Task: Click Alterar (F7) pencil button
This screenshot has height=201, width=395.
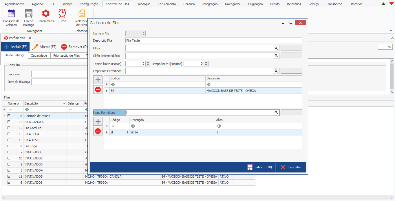Action: (x=44, y=47)
